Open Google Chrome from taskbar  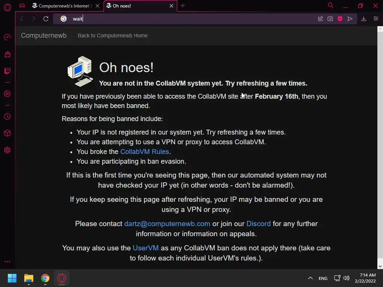45,278
